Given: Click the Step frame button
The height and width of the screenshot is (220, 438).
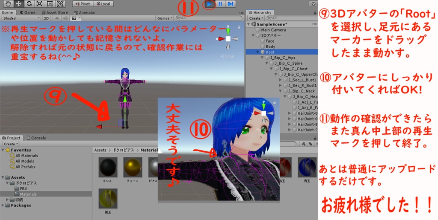Looking at the screenshot, I should click(x=231, y=4).
